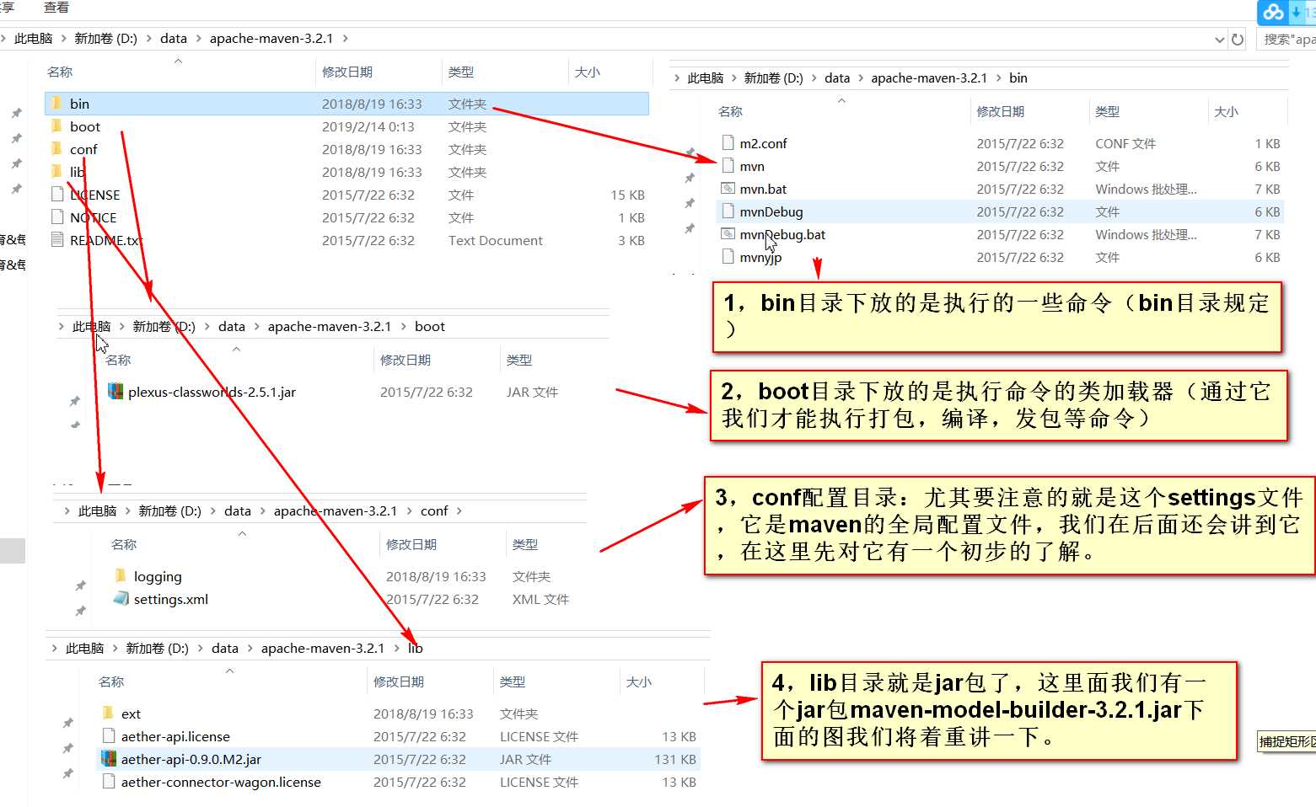The height and width of the screenshot is (807, 1316).
Task: Click the logging folder icon
Action: tap(120, 575)
